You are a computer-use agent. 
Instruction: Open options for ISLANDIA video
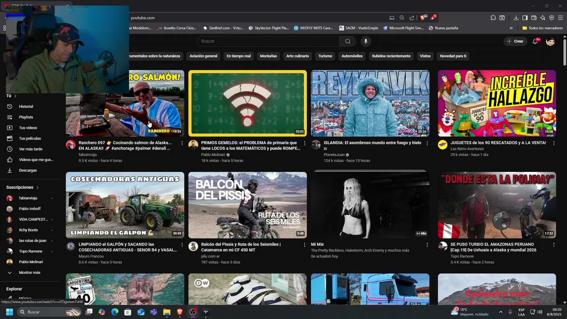tap(427, 143)
